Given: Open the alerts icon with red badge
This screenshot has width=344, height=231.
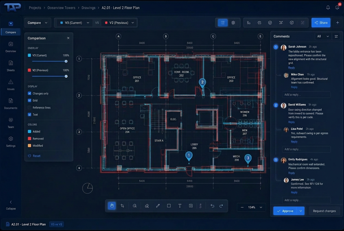Looking at the screenshot, I should pos(337,7).
